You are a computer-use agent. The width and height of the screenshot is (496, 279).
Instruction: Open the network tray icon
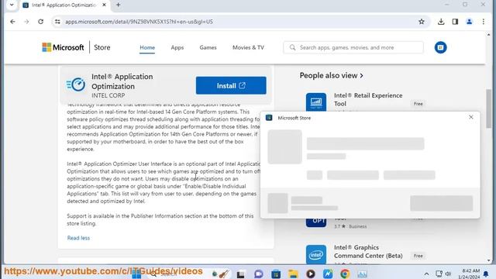click(439, 274)
